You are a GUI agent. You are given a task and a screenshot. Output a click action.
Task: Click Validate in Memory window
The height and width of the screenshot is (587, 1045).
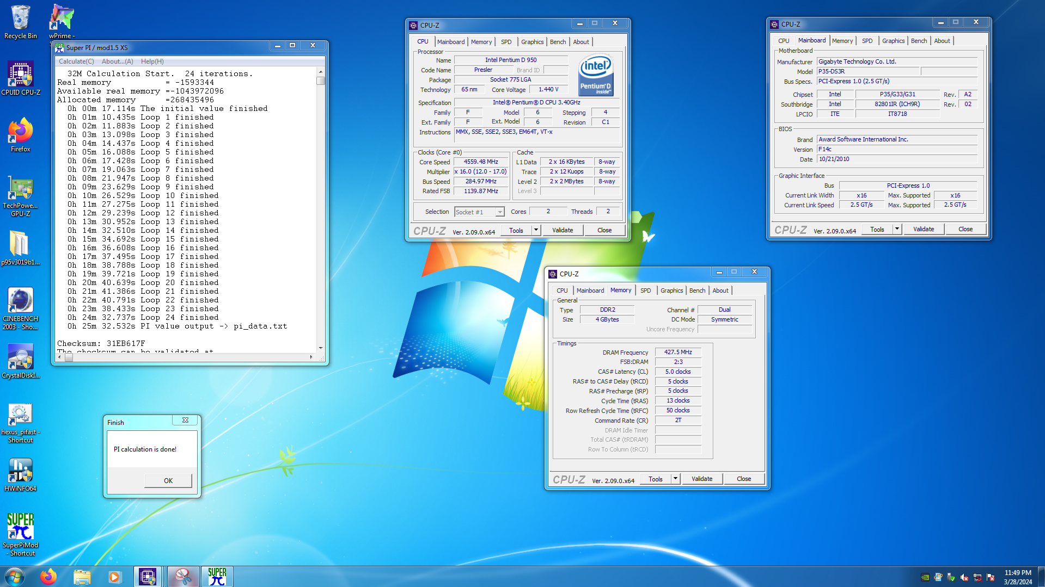(702, 479)
